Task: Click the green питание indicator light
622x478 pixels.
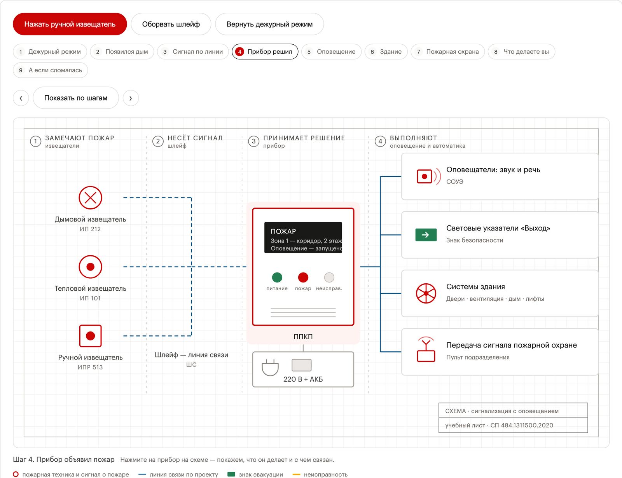Action: [277, 277]
